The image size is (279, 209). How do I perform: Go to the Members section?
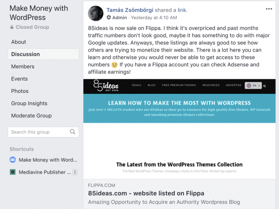coord(23,66)
